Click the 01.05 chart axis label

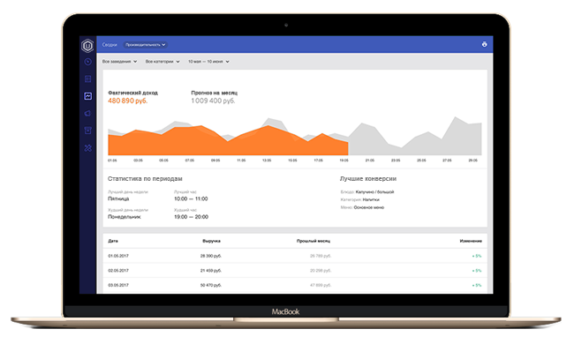[112, 161]
